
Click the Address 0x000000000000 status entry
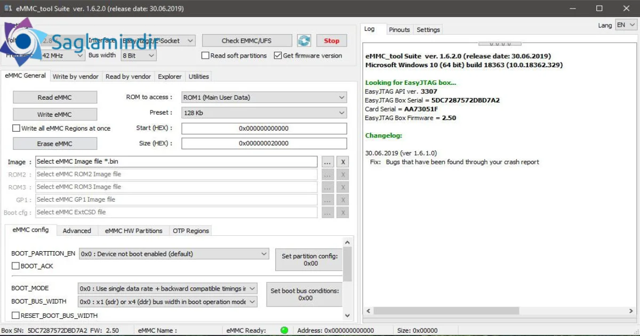coord(335,331)
